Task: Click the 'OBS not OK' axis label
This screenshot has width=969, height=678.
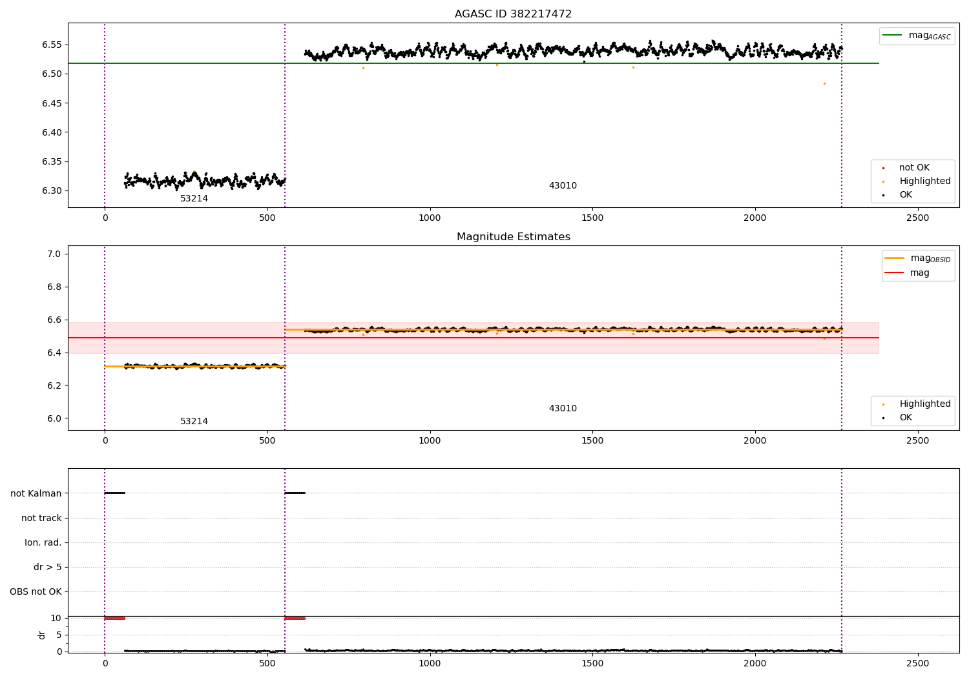Action: (36, 591)
